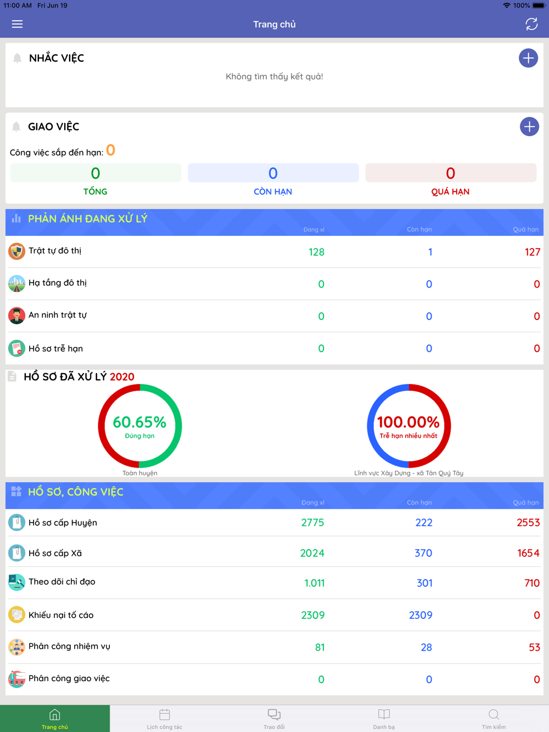Image resolution: width=549 pixels, height=732 pixels.
Task: Open the Hồ sơ trễ hạn row
Action: tap(274, 348)
